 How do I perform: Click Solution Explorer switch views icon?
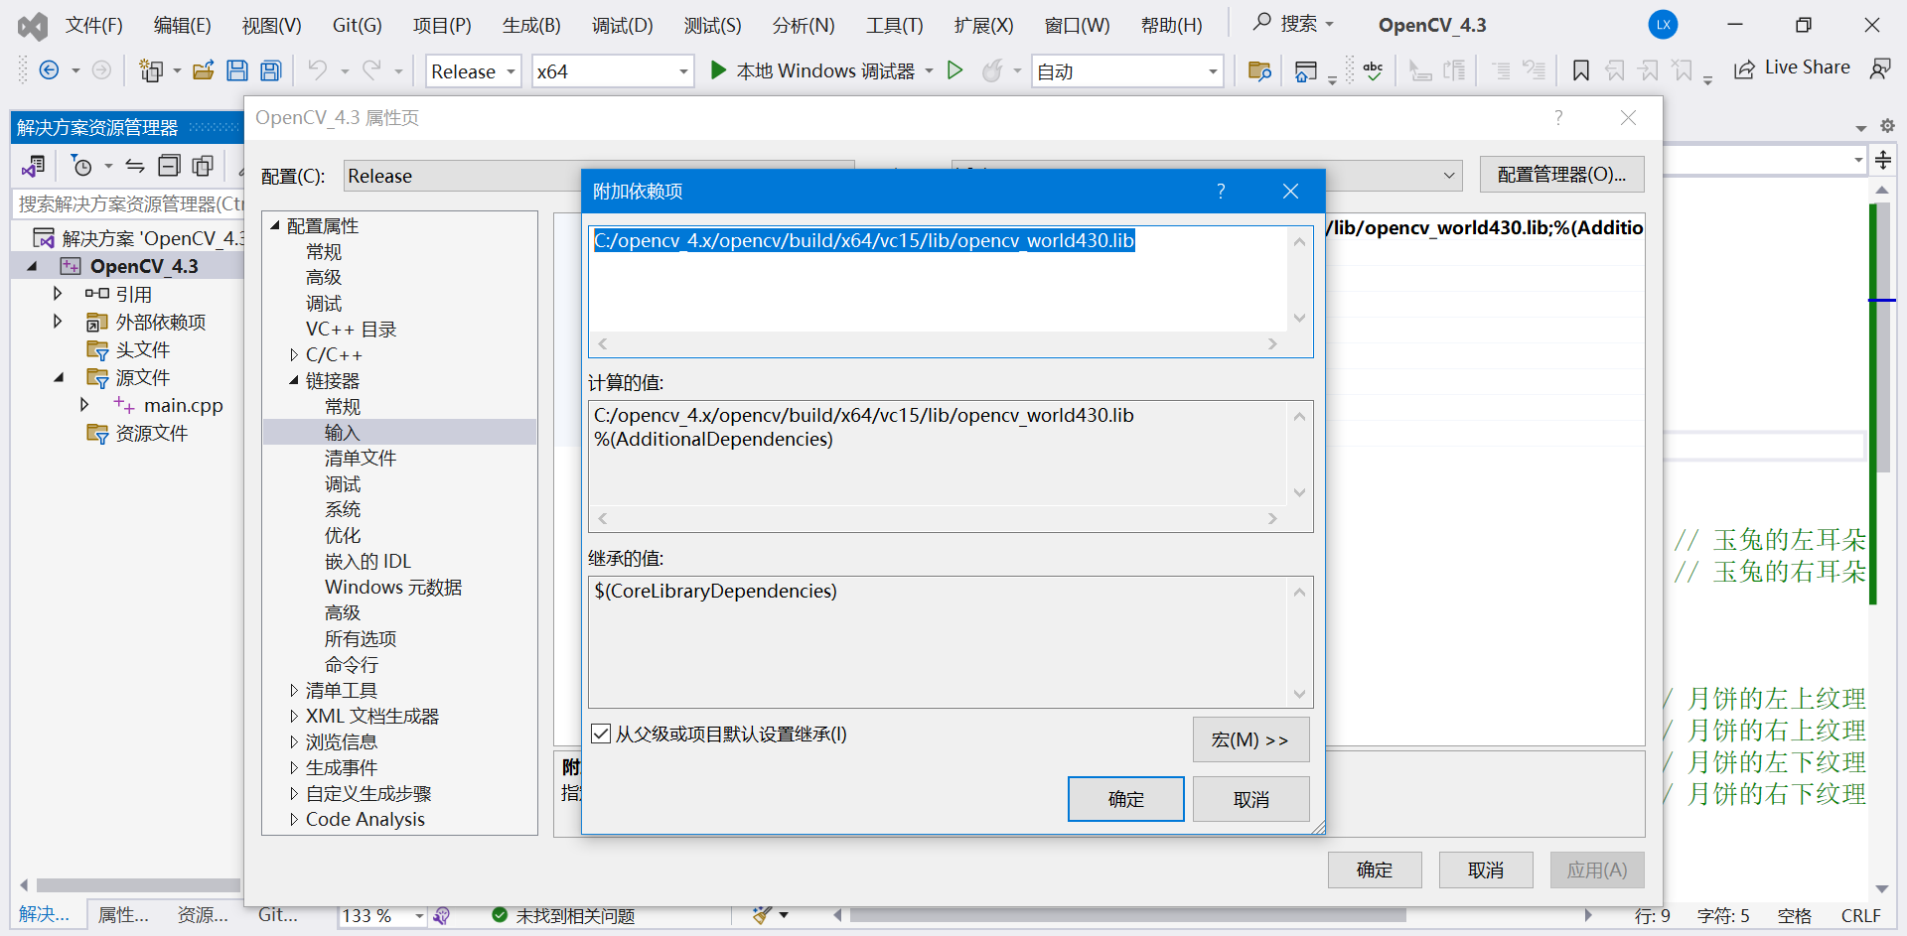point(34,166)
